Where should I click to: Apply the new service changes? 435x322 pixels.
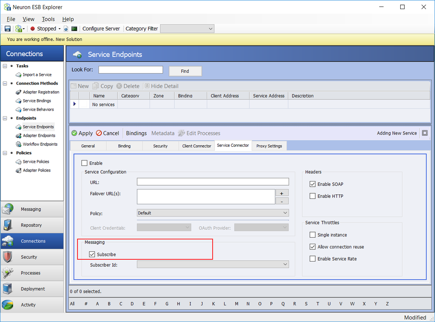point(82,133)
